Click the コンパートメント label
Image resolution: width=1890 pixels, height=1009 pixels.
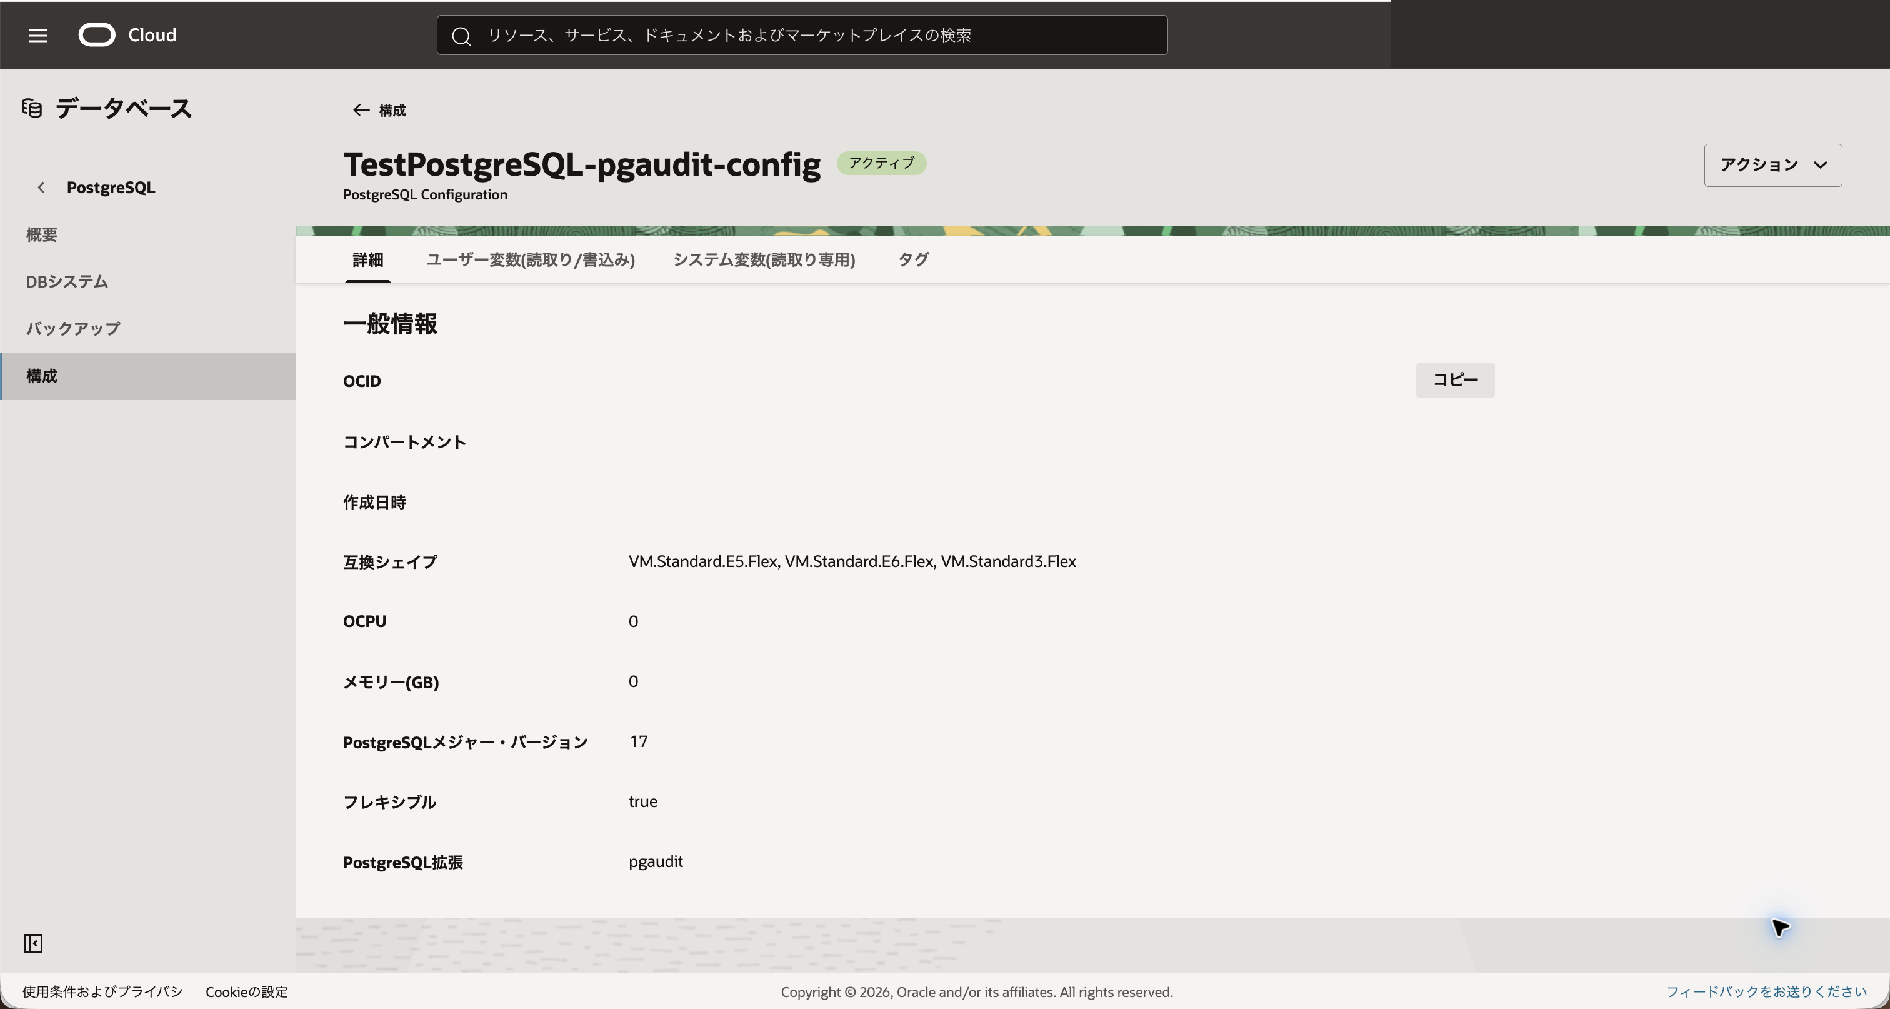(404, 442)
